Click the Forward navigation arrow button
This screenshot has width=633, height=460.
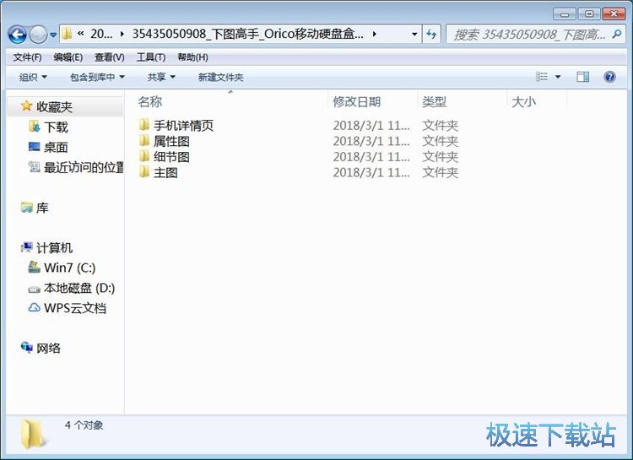click(x=39, y=35)
